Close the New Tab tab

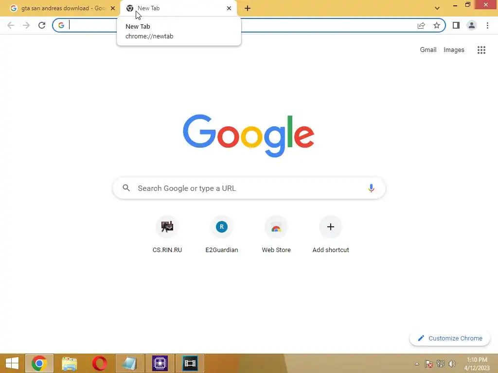[229, 8]
